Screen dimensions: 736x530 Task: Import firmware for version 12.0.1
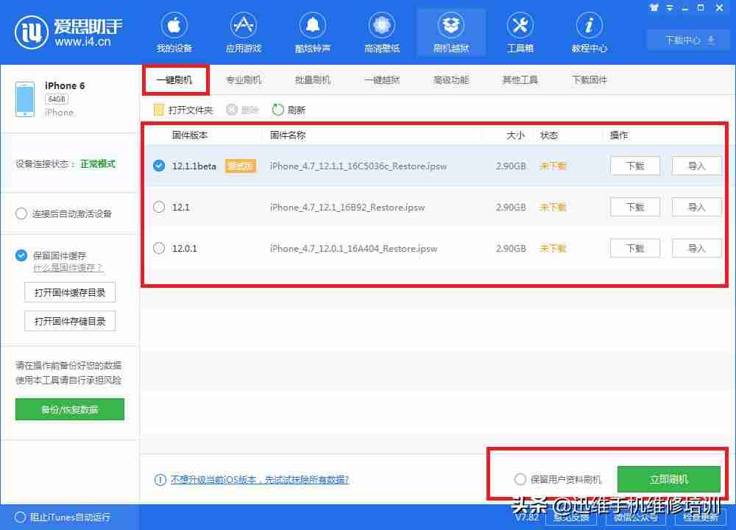pos(696,248)
